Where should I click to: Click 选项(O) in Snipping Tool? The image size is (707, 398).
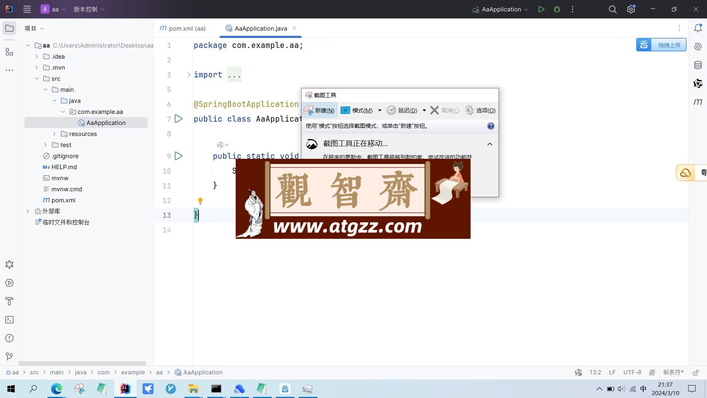pos(480,110)
